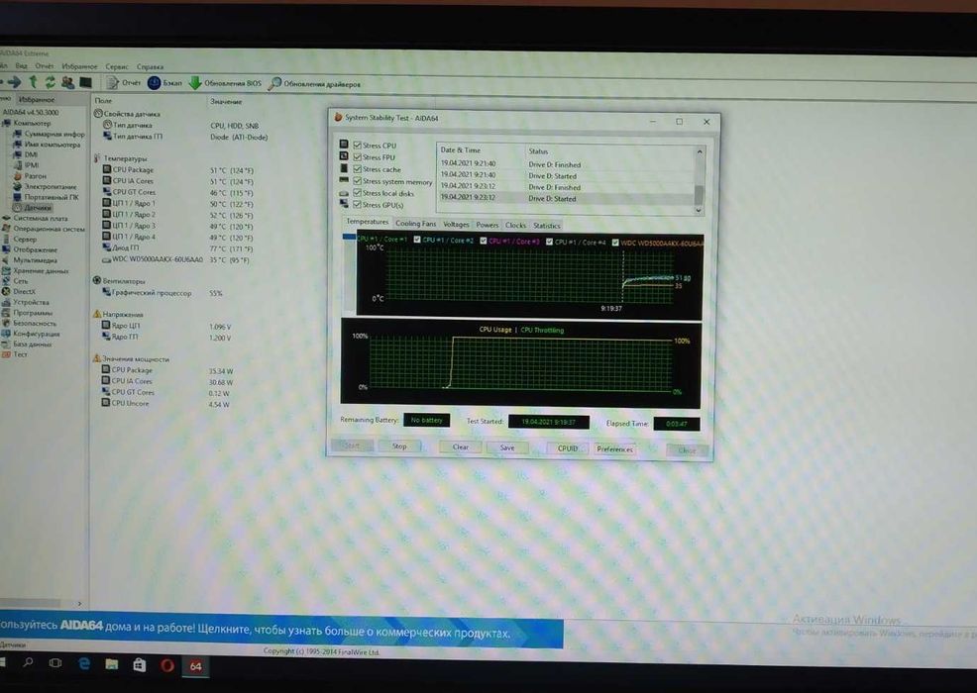Click the green up arrow toolbar icon
This screenshot has width=977, height=693.
[x=33, y=81]
